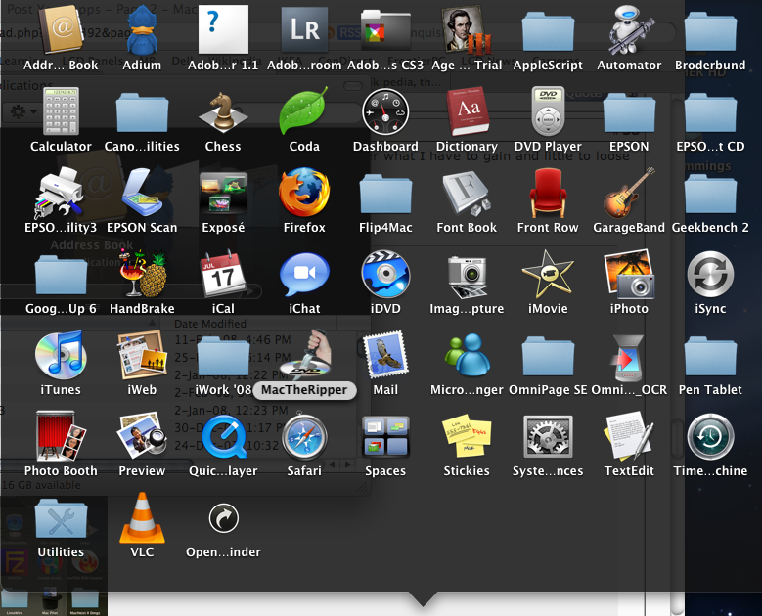Open iTunes
The width and height of the screenshot is (762, 616).
point(61,355)
